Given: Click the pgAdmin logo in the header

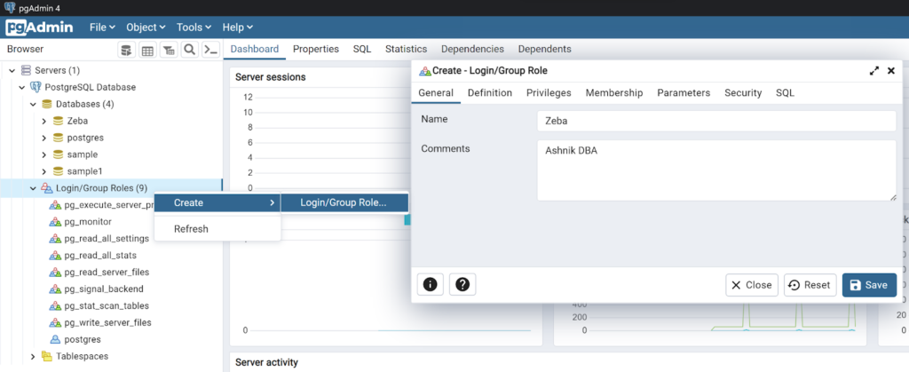Looking at the screenshot, I should pos(39,28).
